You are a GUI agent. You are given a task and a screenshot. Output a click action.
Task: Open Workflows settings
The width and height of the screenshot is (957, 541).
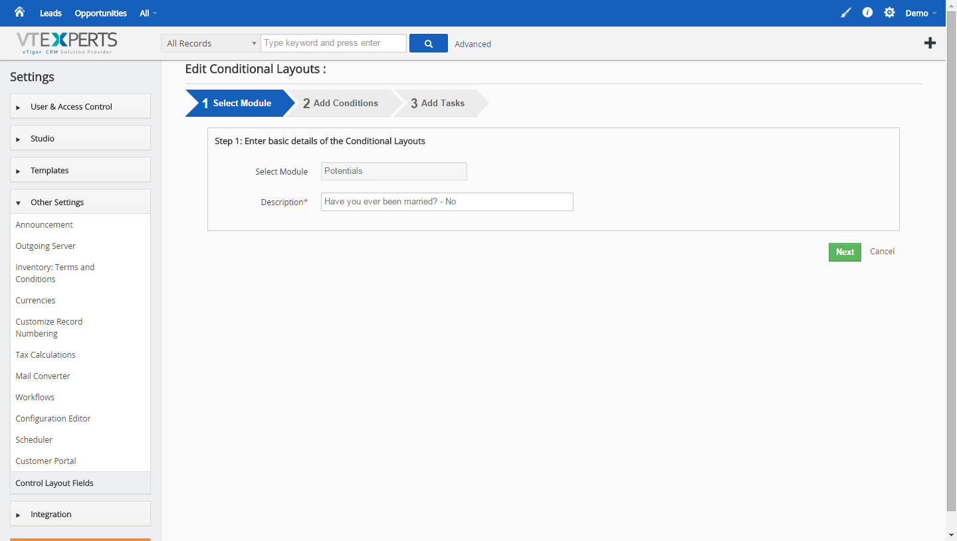pos(35,397)
